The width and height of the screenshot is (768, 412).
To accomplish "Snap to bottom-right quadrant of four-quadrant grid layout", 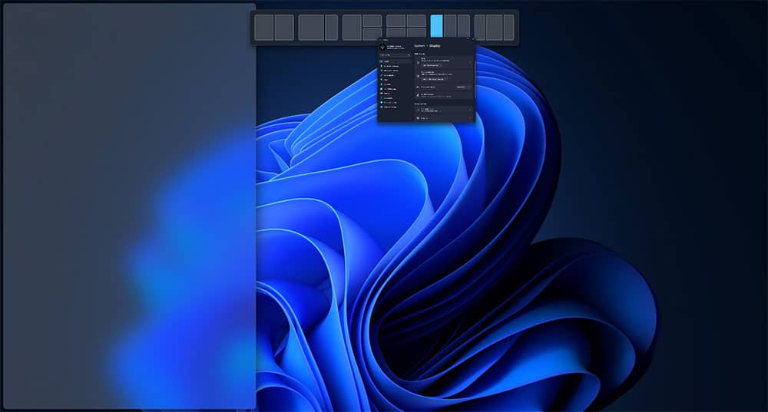I will pyautogui.click(x=416, y=32).
